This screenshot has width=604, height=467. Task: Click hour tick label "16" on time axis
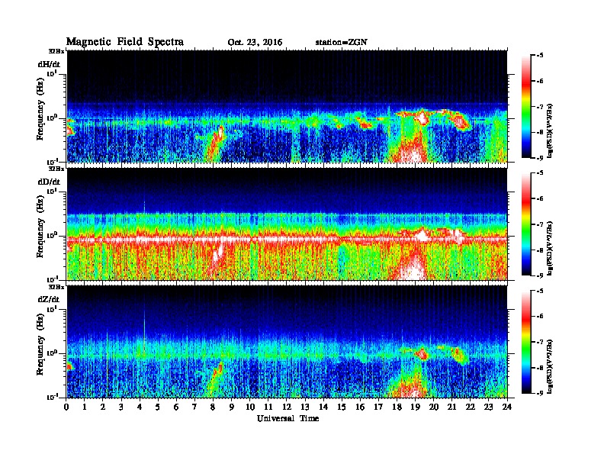click(360, 407)
